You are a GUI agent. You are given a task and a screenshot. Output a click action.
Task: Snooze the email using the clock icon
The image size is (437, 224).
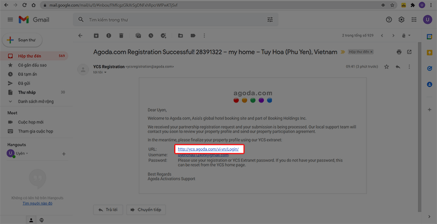coord(150,36)
